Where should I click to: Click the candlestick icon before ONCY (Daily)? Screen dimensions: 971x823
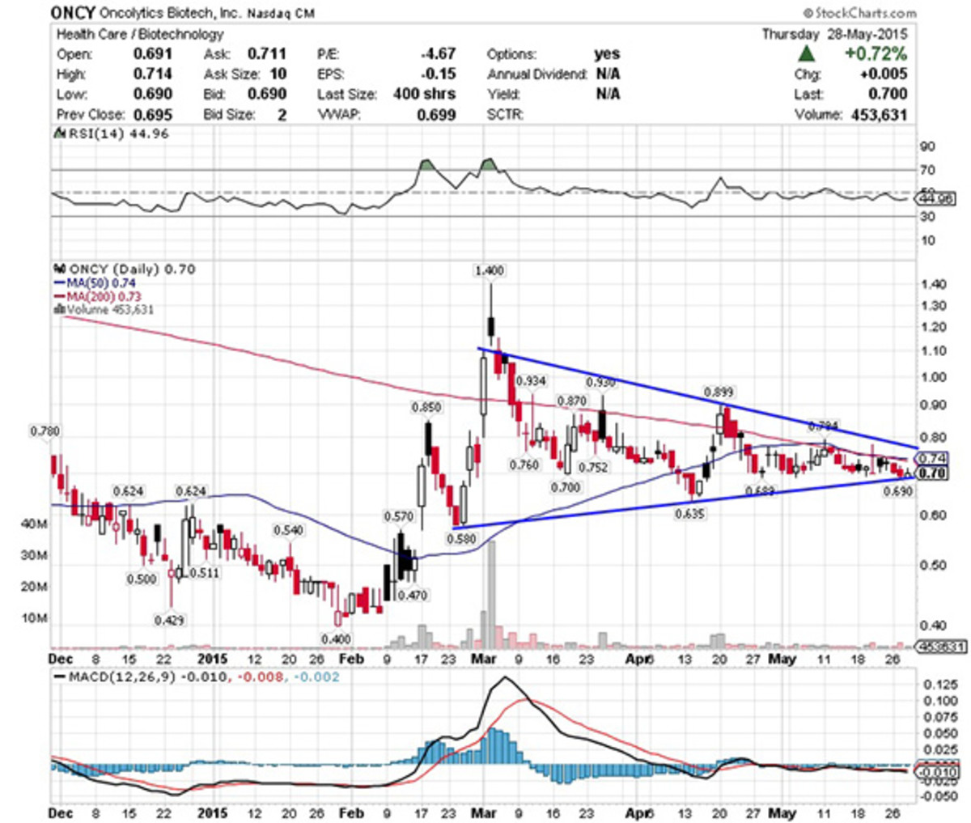coord(58,269)
